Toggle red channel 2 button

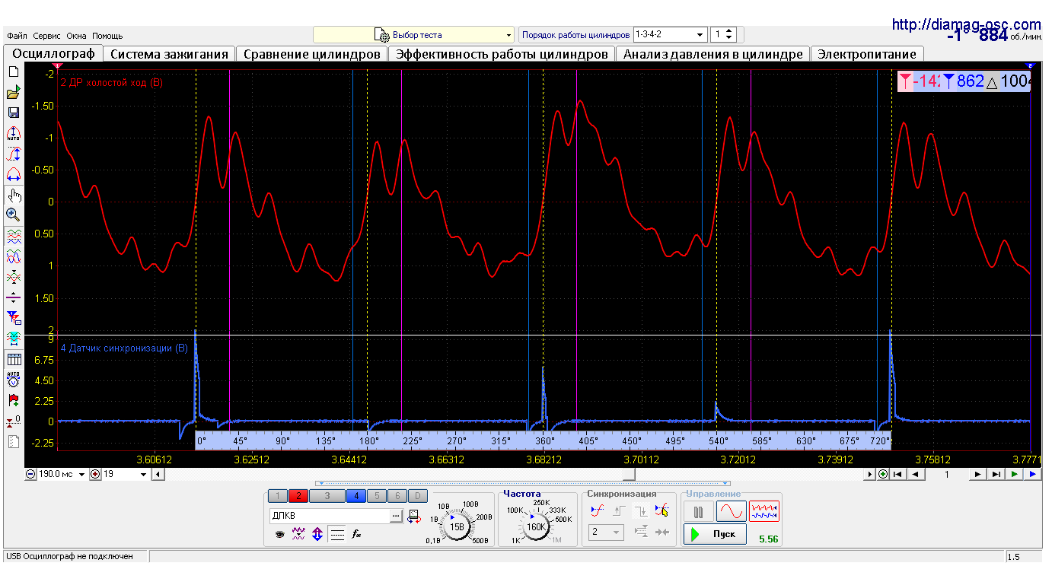298,496
